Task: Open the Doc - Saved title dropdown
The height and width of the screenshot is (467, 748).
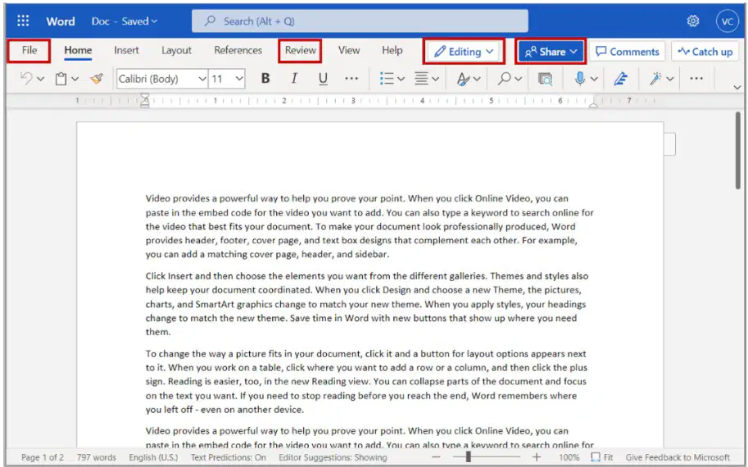Action: click(x=124, y=21)
